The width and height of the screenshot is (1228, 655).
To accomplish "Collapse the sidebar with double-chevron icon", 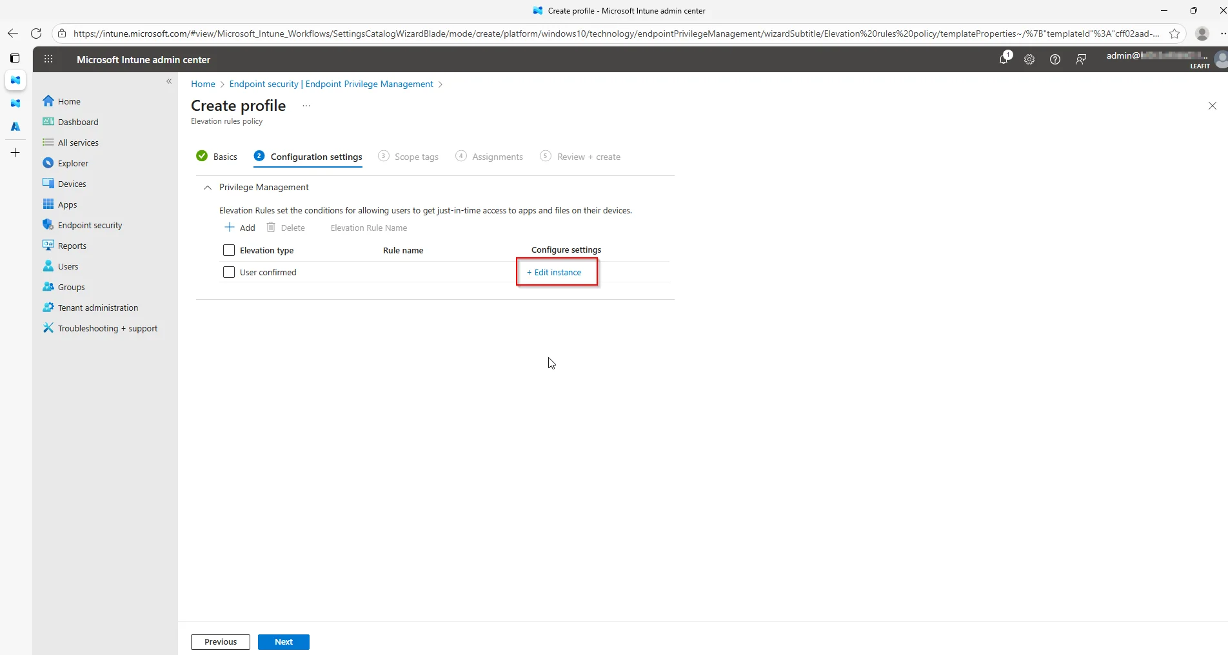I will pos(169,81).
